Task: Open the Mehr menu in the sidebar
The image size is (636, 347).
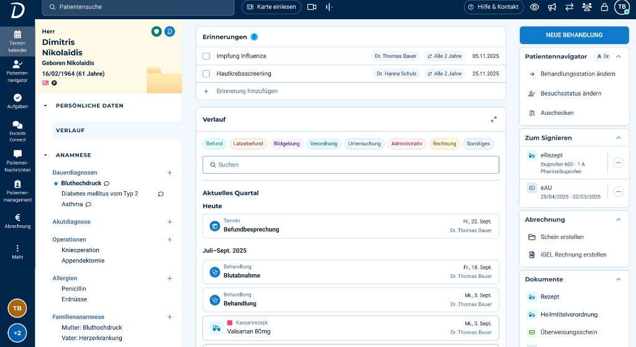Action: (17, 251)
